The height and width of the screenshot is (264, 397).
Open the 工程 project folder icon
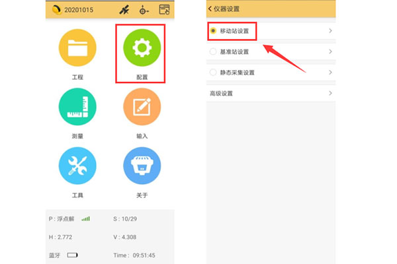coord(77,48)
